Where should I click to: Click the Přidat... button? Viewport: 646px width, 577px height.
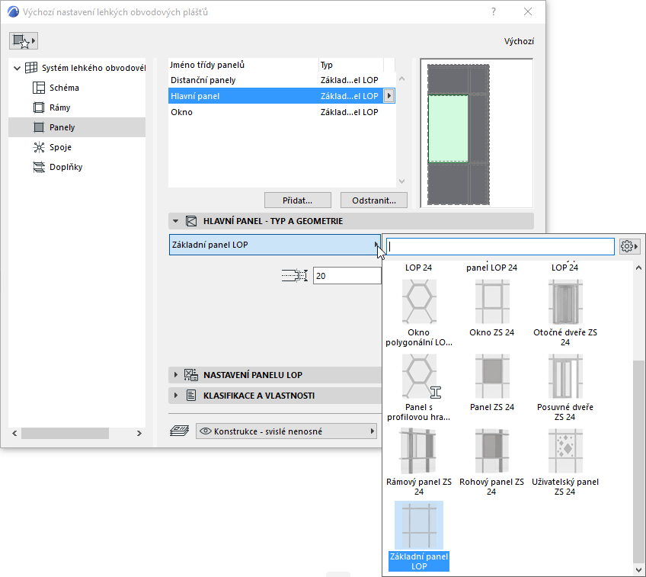coord(297,200)
